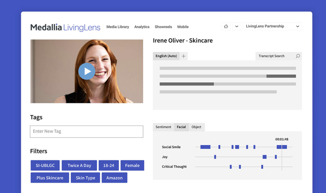The height and width of the screenshot is (193, 326).
Task: Select the Twice A Day filter tag
Action: [79, 165]
